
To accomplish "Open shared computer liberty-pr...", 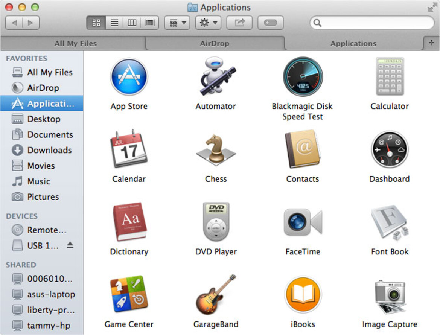I will click(x=42, y=310).
